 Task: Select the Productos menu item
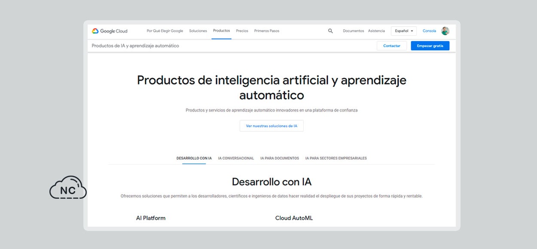221,31
